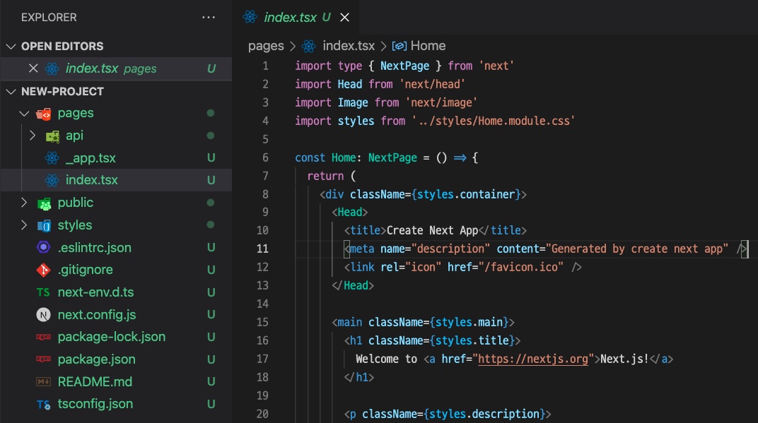This screenshot has width=758, height=423.
Task: Click styles.description on line 20
Action: click(484, 414)
